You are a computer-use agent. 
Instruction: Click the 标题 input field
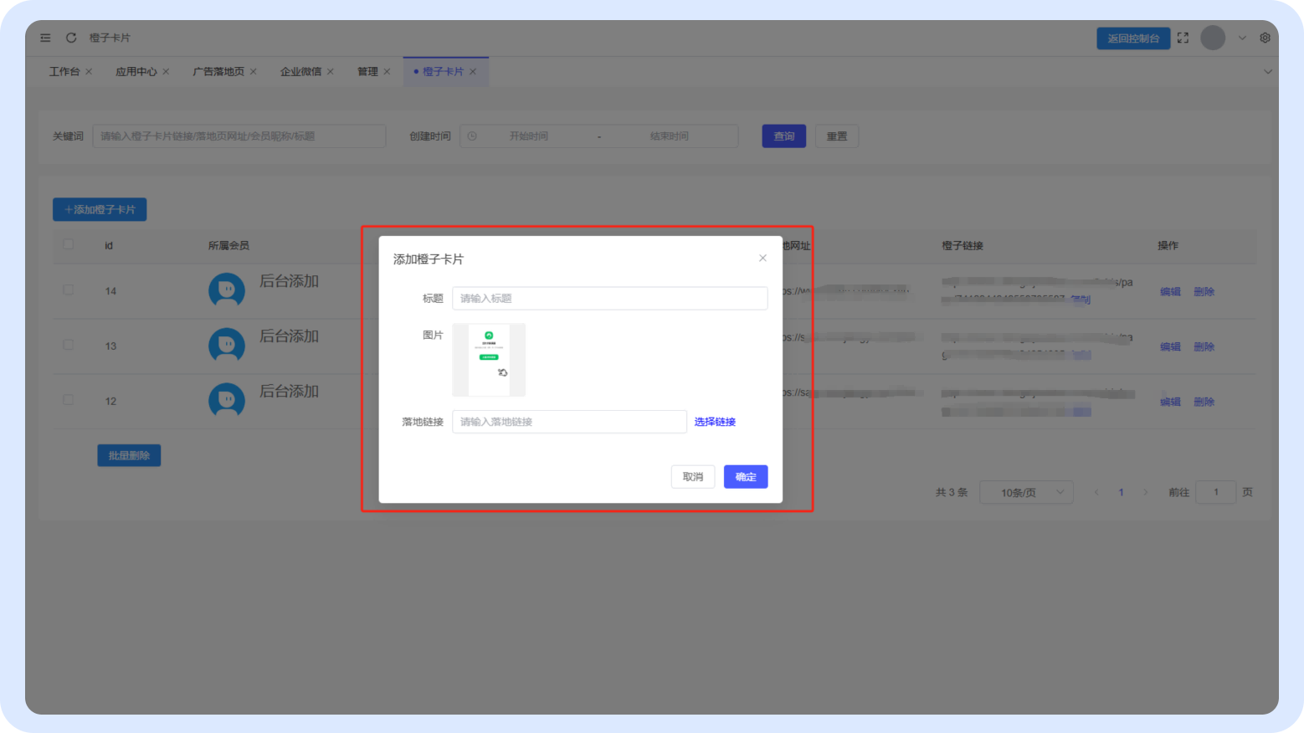609,299
